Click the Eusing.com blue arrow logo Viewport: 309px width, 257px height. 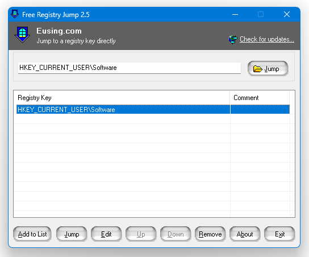pyautogui.click(x=22, y=35)
